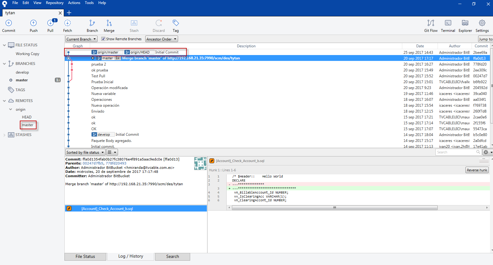This screenshot has width=493, height=265.
Task: Create a new branch with Branch icon
Action: 92,23
